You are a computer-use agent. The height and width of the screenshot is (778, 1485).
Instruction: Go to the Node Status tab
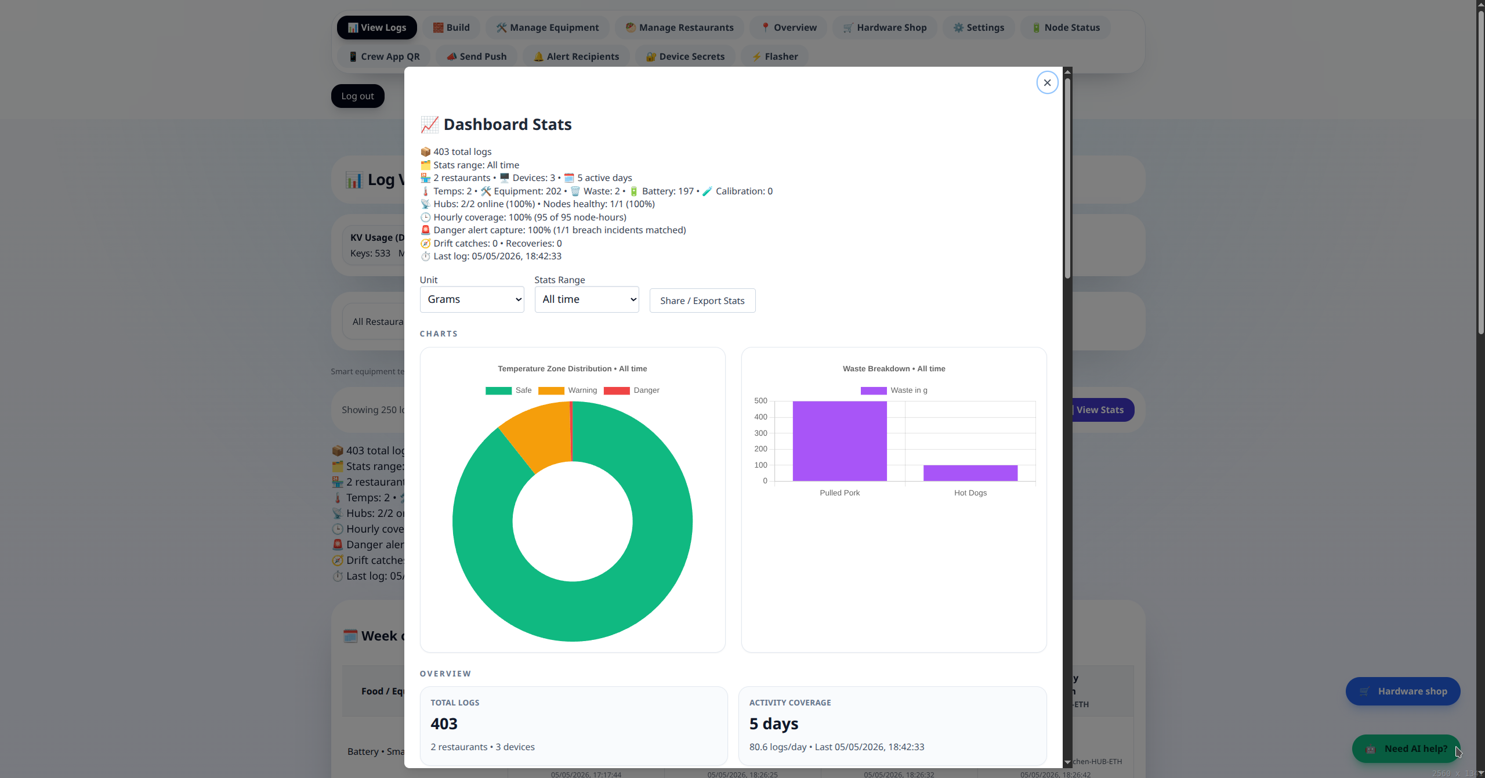tap(1066, 28)
